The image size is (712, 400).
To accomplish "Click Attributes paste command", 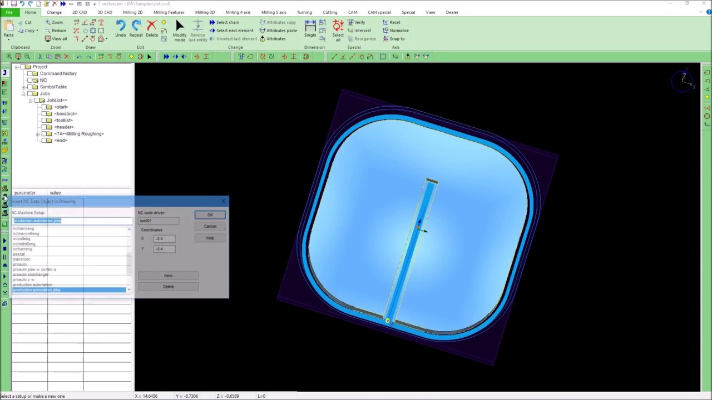I will click(278, 31).
